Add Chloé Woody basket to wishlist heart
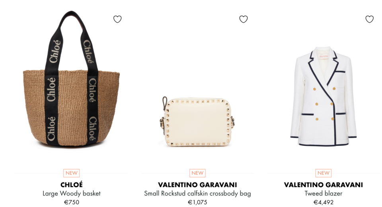Viewport: 382px width, 207px height. click(x=117, y=19)
